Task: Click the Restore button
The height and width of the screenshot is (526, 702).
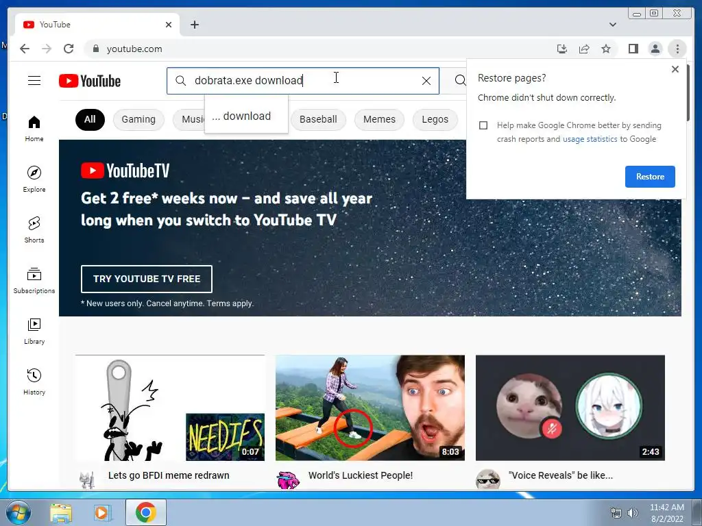Action: (x=650, y=177)
